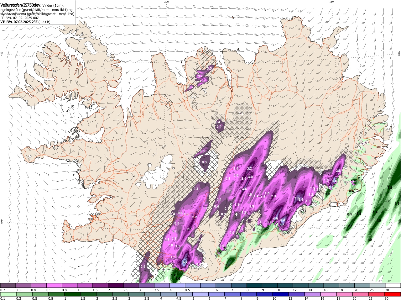The width and height of the screenshot is (401, 301).
Task: Click the 20W longitude label
Action: [167, 2]
